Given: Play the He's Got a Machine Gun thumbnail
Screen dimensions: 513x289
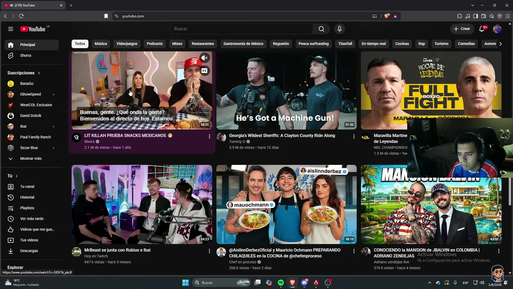Looking at the screenshot, I should pyautogui.click(x=287, y=90).
